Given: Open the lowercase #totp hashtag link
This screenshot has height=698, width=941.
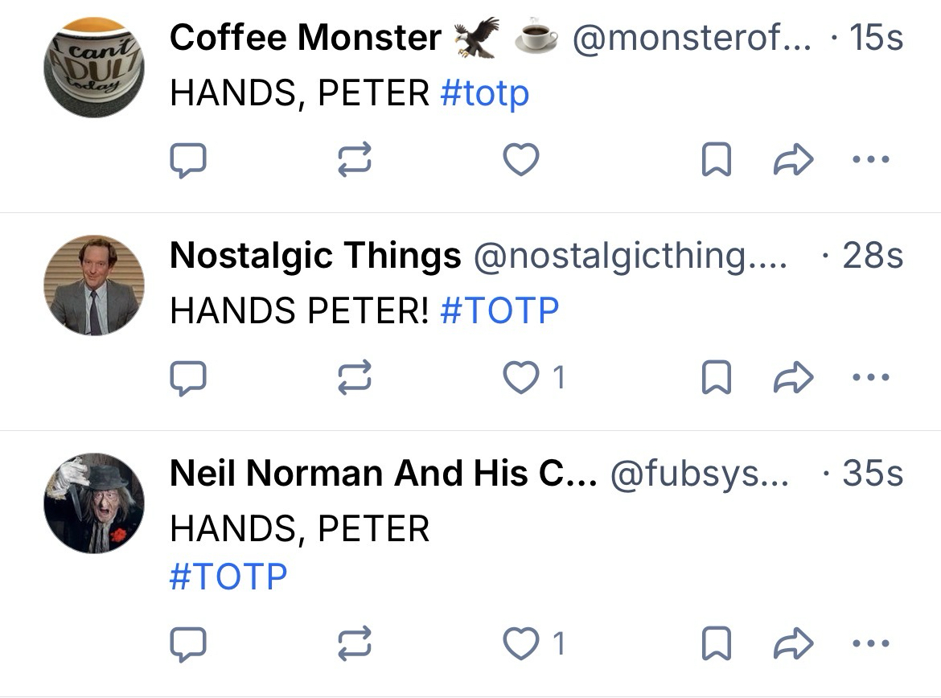Looking at the screenshot, I should click(485, 94).
